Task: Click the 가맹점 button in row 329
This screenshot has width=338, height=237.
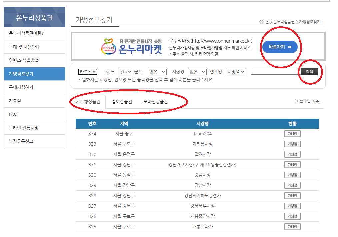Action: click(x=292, y=185)
